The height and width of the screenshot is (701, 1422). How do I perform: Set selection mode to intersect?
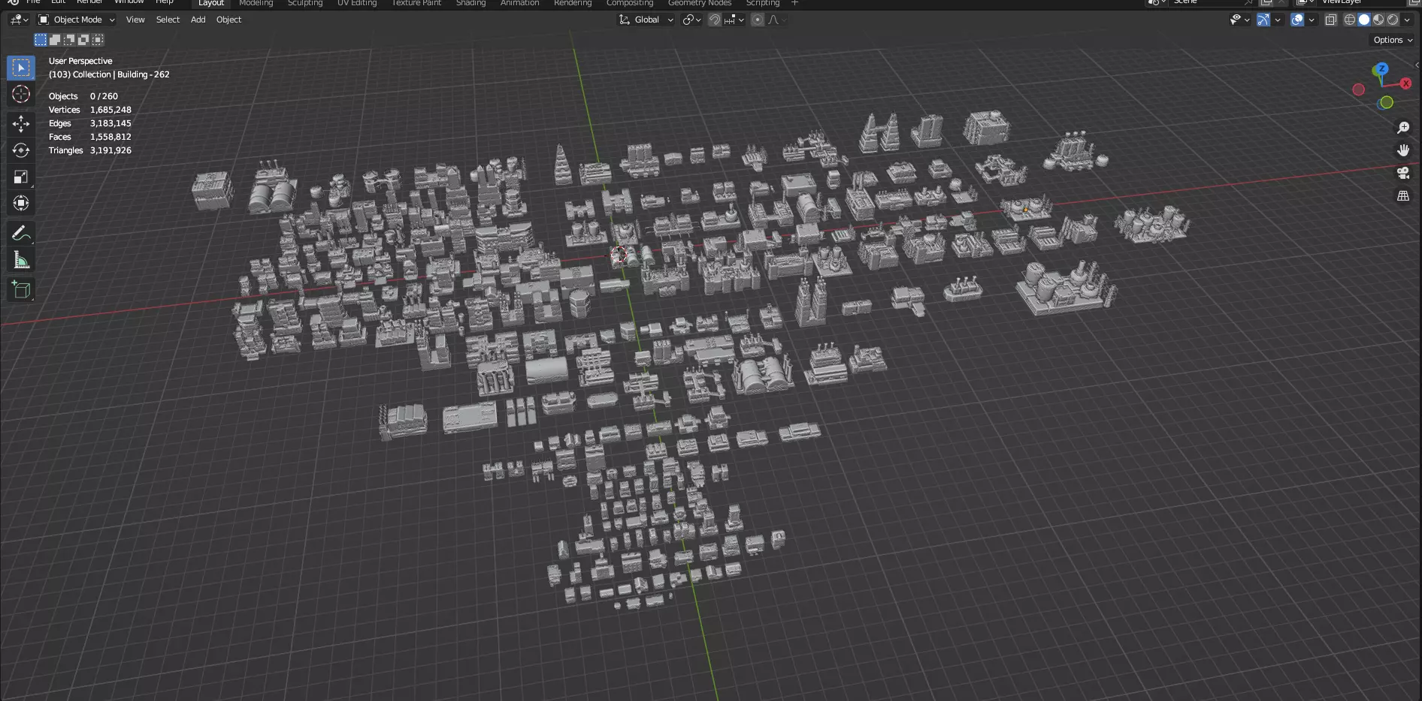click(98, 40)
